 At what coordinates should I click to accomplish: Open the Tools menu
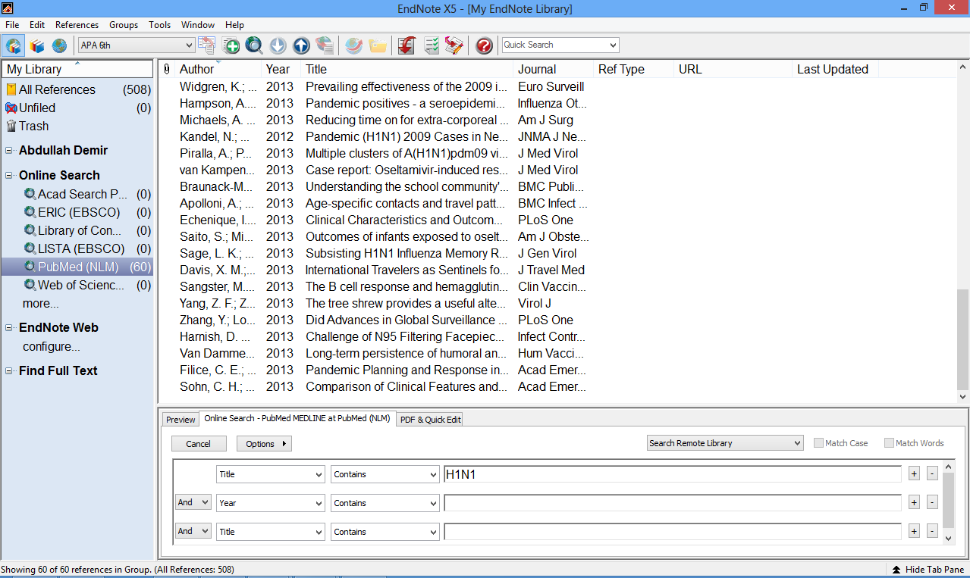click(x=160, y=25)
